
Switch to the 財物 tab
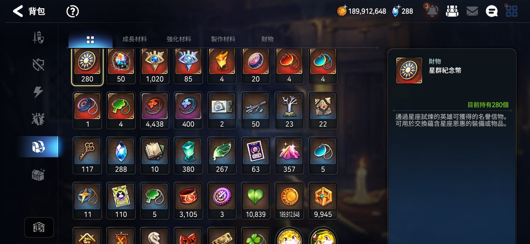point(267,39)
